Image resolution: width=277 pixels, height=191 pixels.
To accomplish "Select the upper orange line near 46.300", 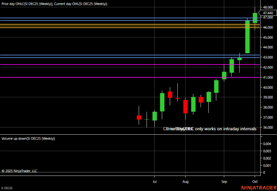I will tap(130, 24).
